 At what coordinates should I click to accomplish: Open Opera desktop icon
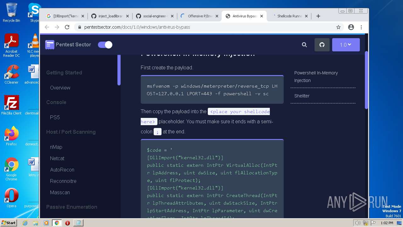tap(11, 198)
